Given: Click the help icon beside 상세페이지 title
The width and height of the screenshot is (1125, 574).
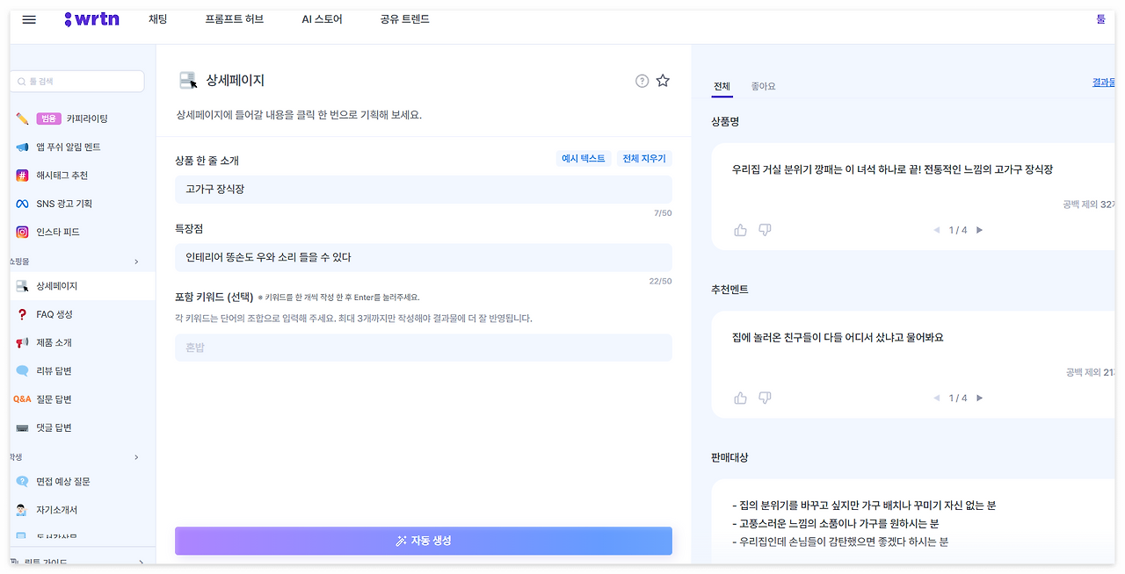Looking at the screenshot, I should coord(641,80).
